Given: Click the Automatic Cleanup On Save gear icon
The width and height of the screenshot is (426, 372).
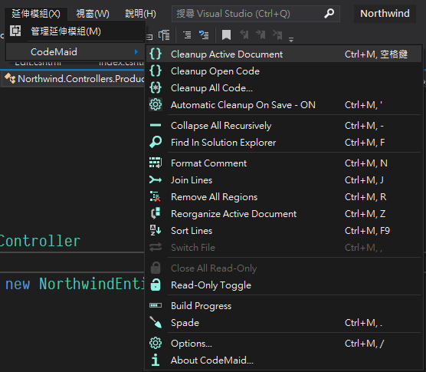Looking at the screenshot, I should click(x=156, y=104).
